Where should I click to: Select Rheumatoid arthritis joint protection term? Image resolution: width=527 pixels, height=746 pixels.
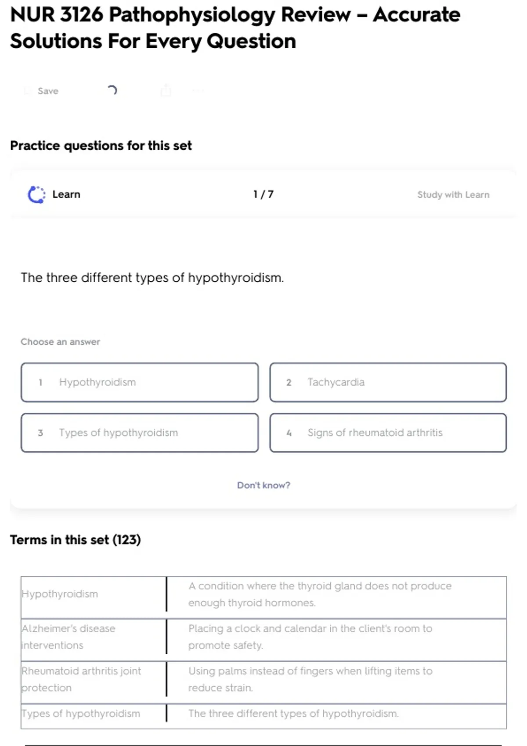pos(81,679)
